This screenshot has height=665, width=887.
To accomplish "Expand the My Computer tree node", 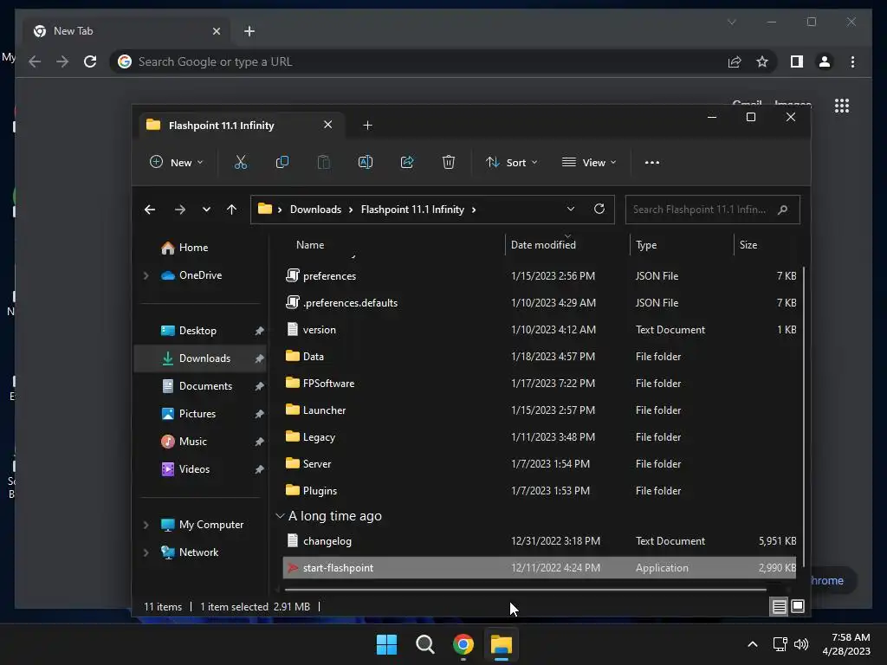I will (146, 525).
